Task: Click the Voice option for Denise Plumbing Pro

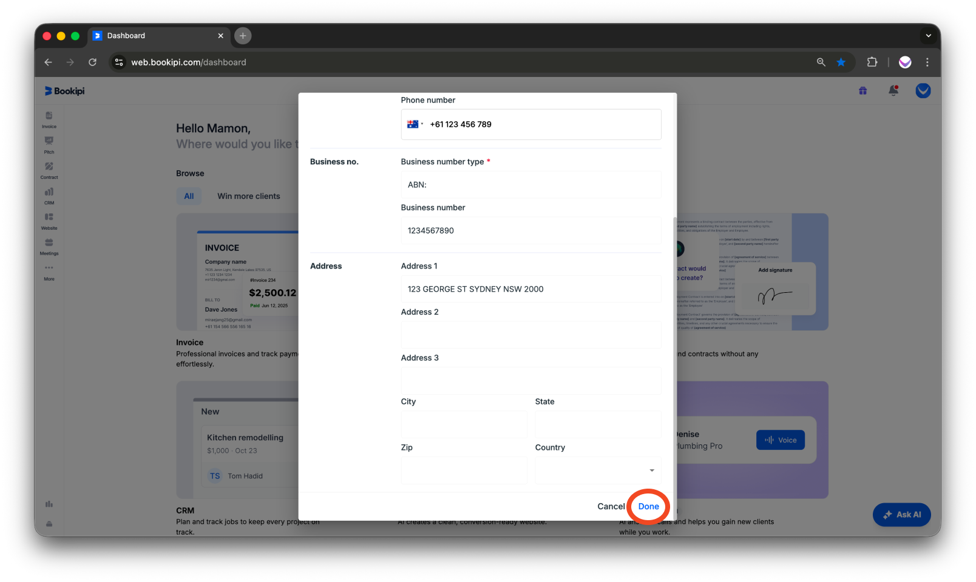Action: coord(781,440)
